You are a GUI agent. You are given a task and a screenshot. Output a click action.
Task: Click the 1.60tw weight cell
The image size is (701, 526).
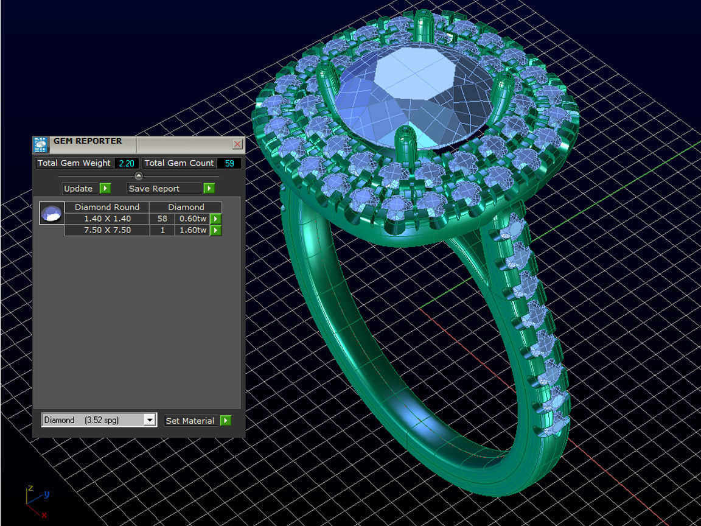[x=193, y=230]
